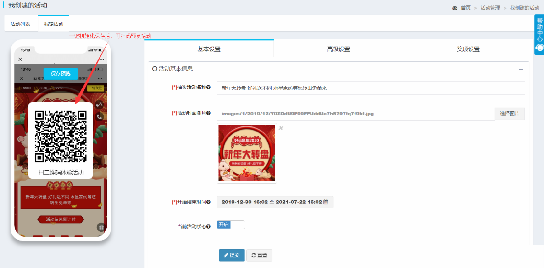Click the 我创建的活动 breadcrumb link
Viewport: 544px width, 268px height.
pos(524,8)
